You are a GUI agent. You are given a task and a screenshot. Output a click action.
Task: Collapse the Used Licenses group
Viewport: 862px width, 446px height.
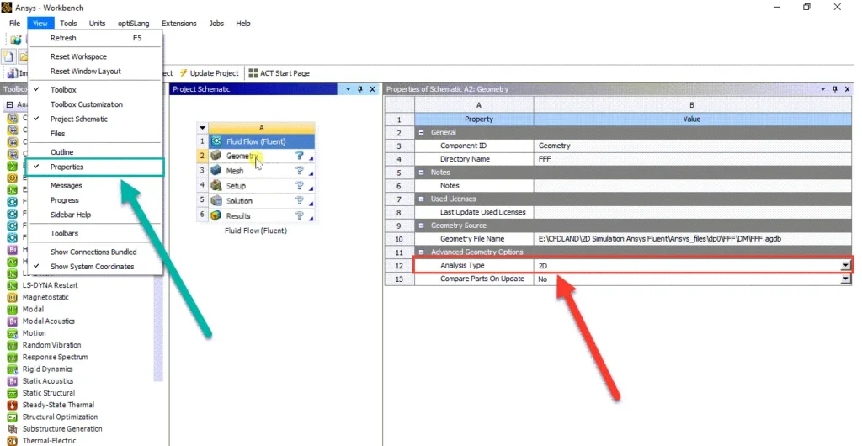click(421, 199)
